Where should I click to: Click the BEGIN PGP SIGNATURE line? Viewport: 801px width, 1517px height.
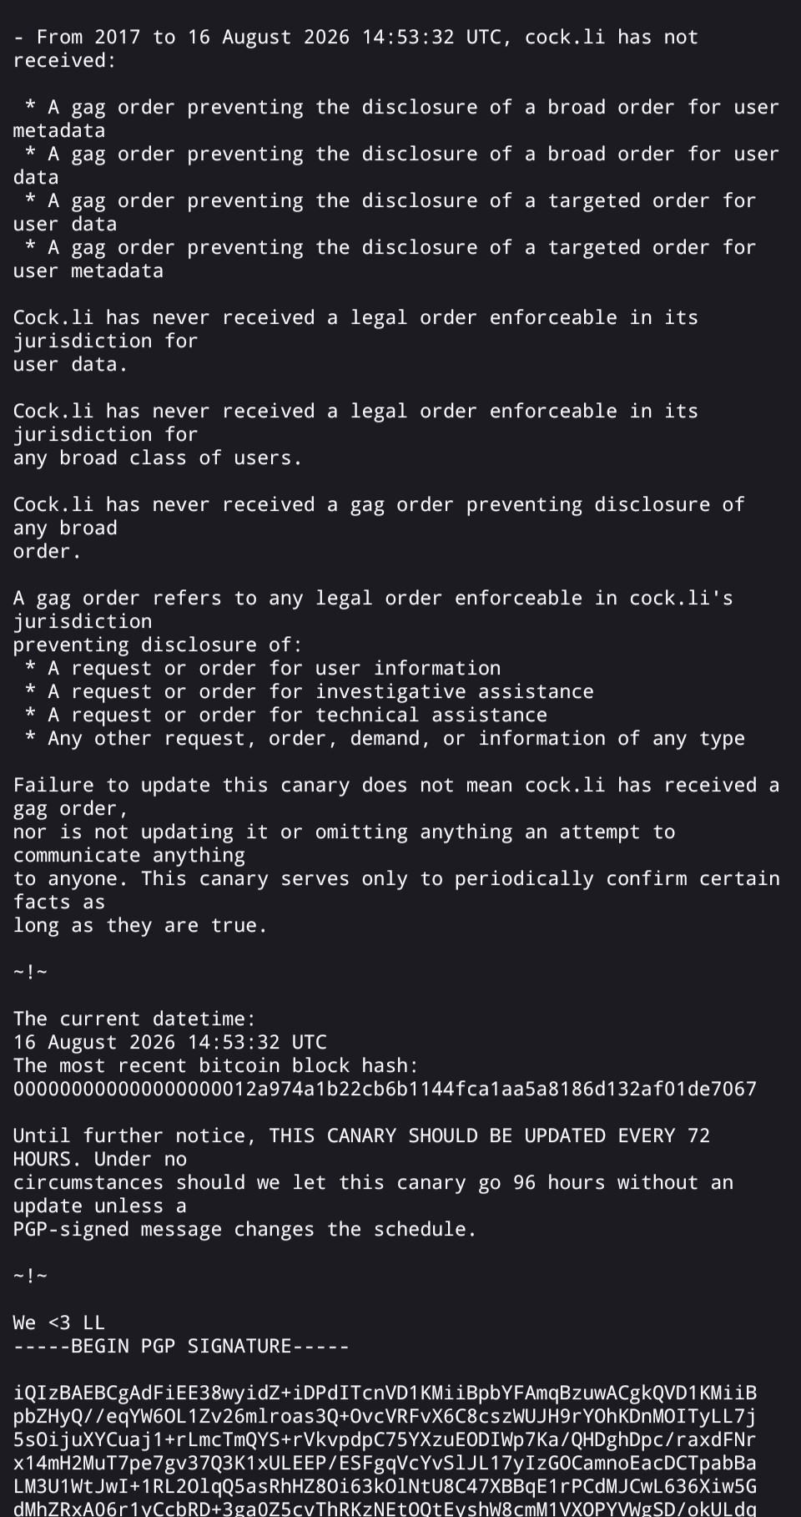181,1346
